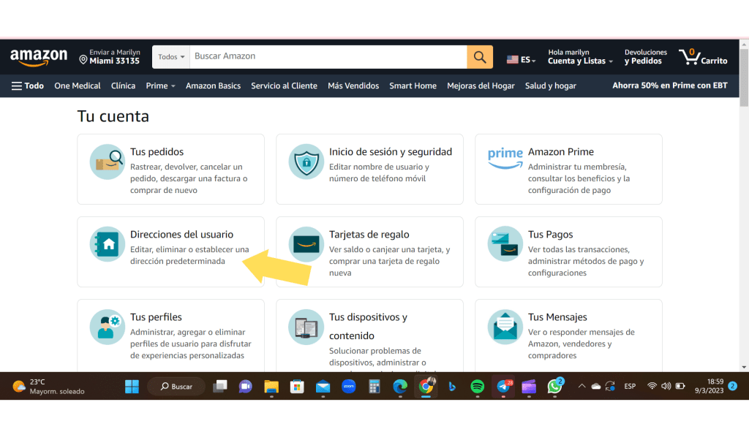Open the Windows Start menu
The image size is (749, 421).
132,386
